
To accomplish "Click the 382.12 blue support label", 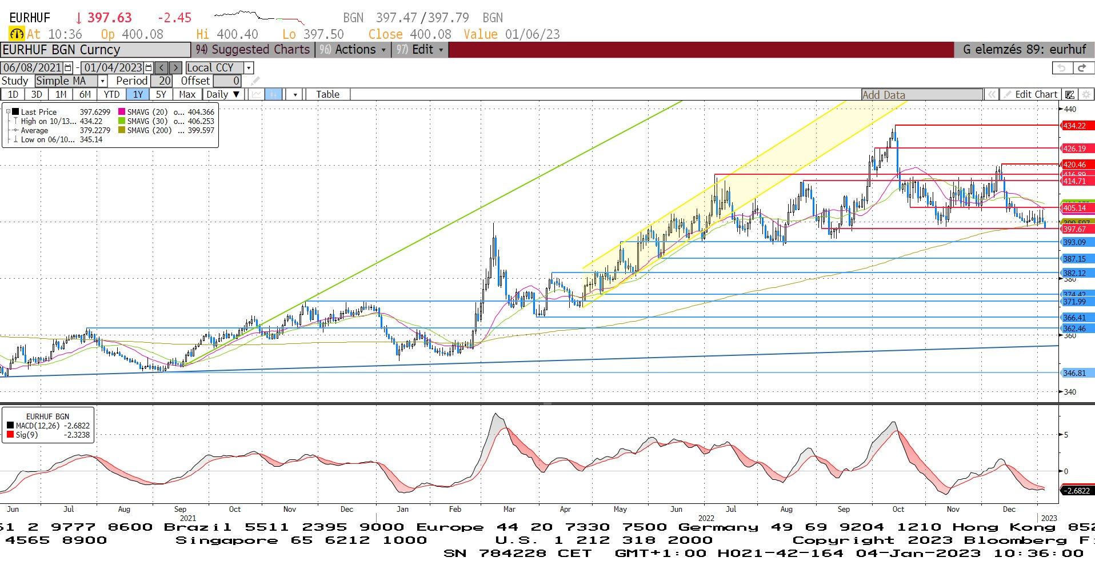I will coord(1077,273).
